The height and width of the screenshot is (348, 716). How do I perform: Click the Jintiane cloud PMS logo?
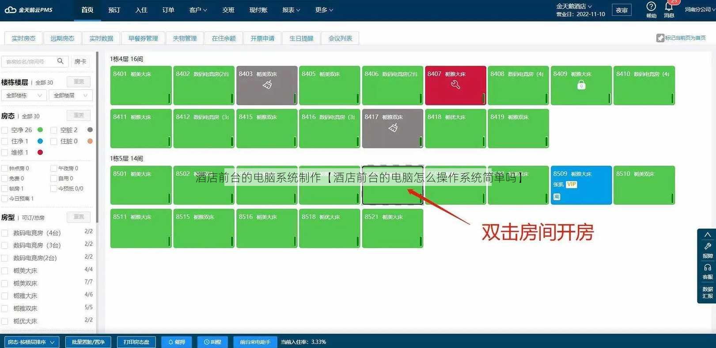tap(28, 10)
